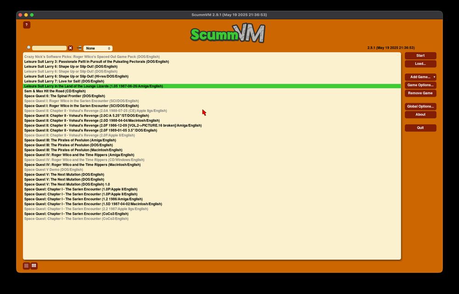Select Space Quest II 2.0C/A ST/DOS entry

point(212,115)
